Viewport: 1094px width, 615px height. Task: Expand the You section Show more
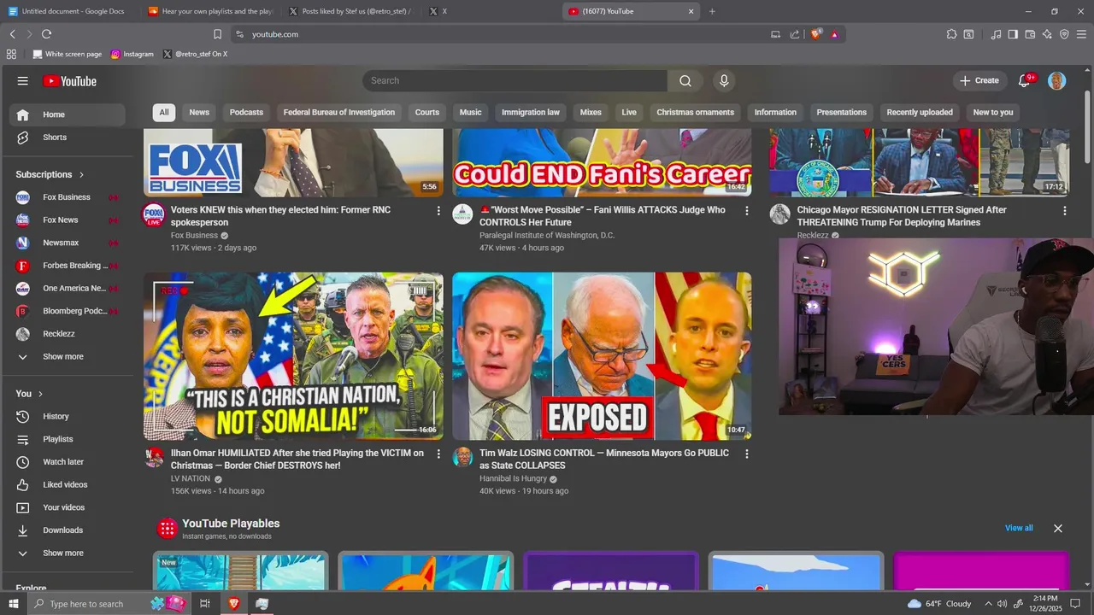click(63, 553)
